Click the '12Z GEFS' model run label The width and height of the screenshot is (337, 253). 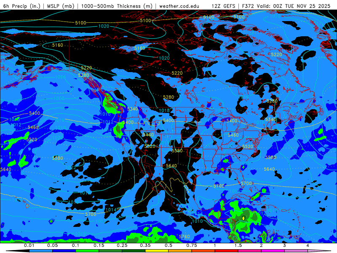224,6
